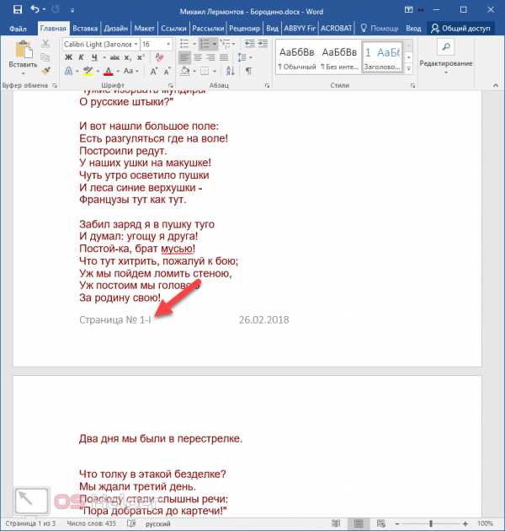
Task: Open the ACROBAT tab
Action: click(336, 29)
